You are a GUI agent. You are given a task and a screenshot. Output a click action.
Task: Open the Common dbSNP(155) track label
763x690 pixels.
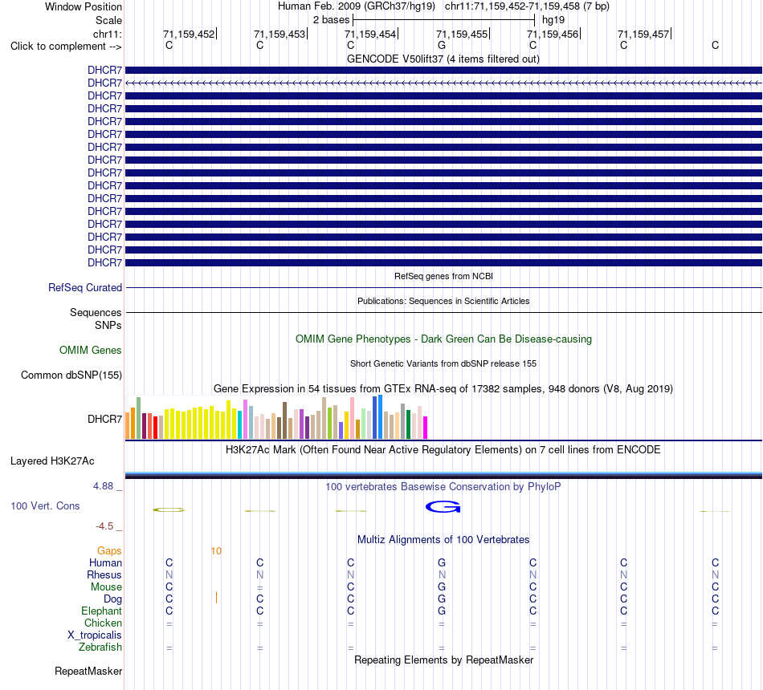click(71, 375)
